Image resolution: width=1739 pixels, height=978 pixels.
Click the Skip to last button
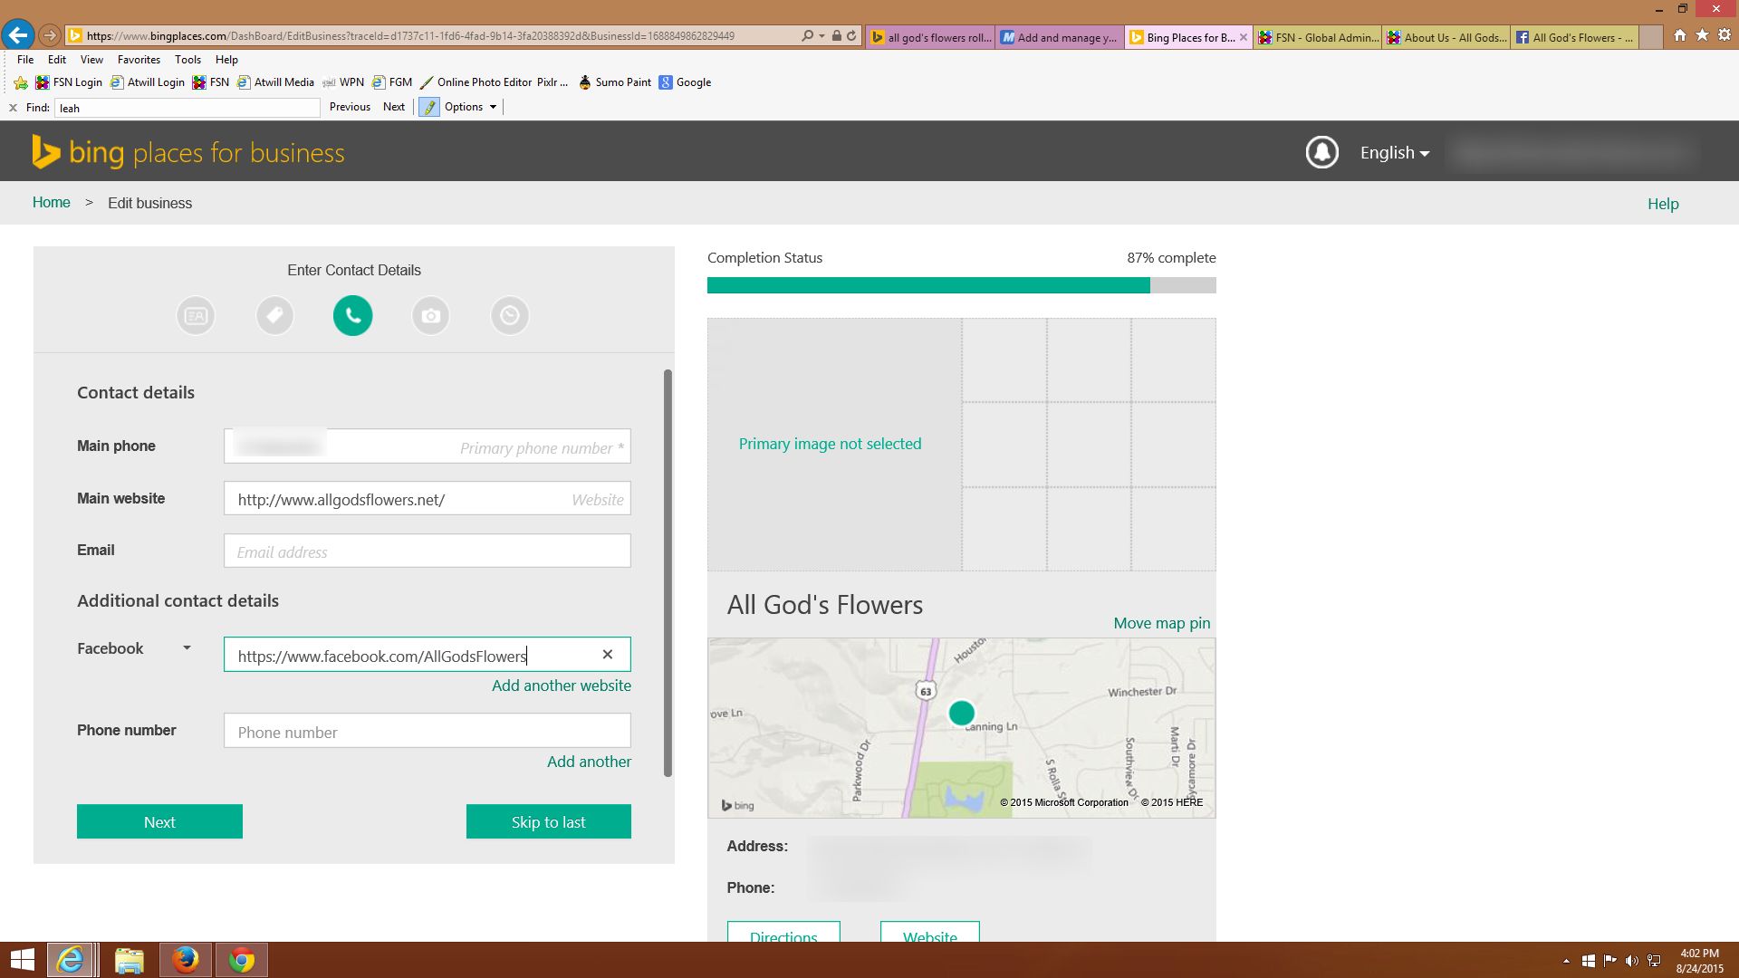tap(548, 822)
